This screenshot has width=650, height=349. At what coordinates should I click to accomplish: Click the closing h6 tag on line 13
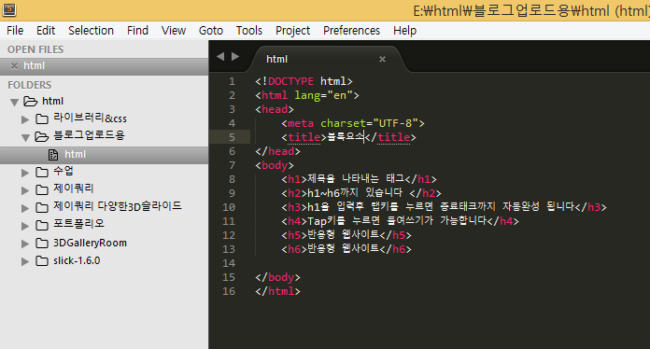pos(395,249)
